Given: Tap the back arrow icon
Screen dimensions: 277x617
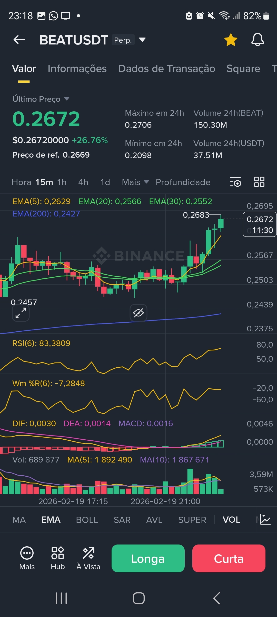Looking at the screenshot, I should [x=19, y=40].
